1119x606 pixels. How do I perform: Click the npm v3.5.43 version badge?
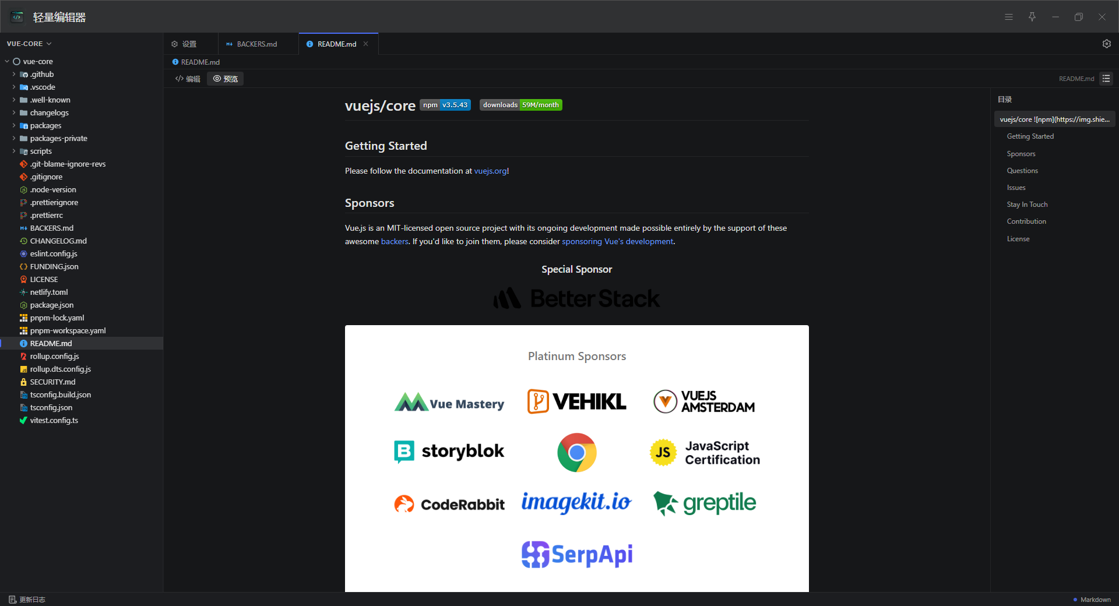pos(445,105)
